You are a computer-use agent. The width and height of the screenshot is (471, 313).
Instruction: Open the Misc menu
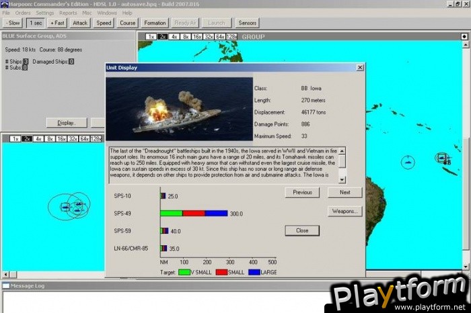[87, 13]
